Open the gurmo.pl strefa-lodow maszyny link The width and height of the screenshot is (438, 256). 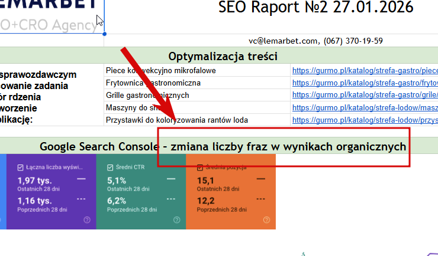point(365,108)
